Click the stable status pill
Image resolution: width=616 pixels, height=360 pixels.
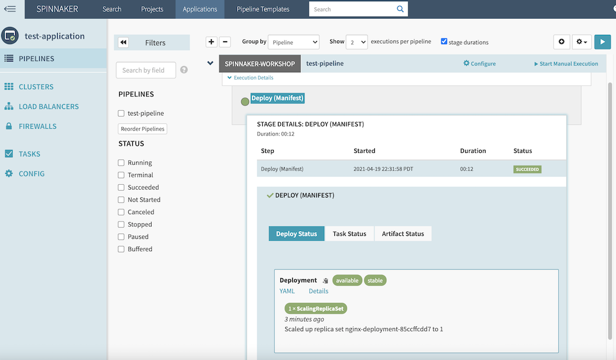[375, 280]
